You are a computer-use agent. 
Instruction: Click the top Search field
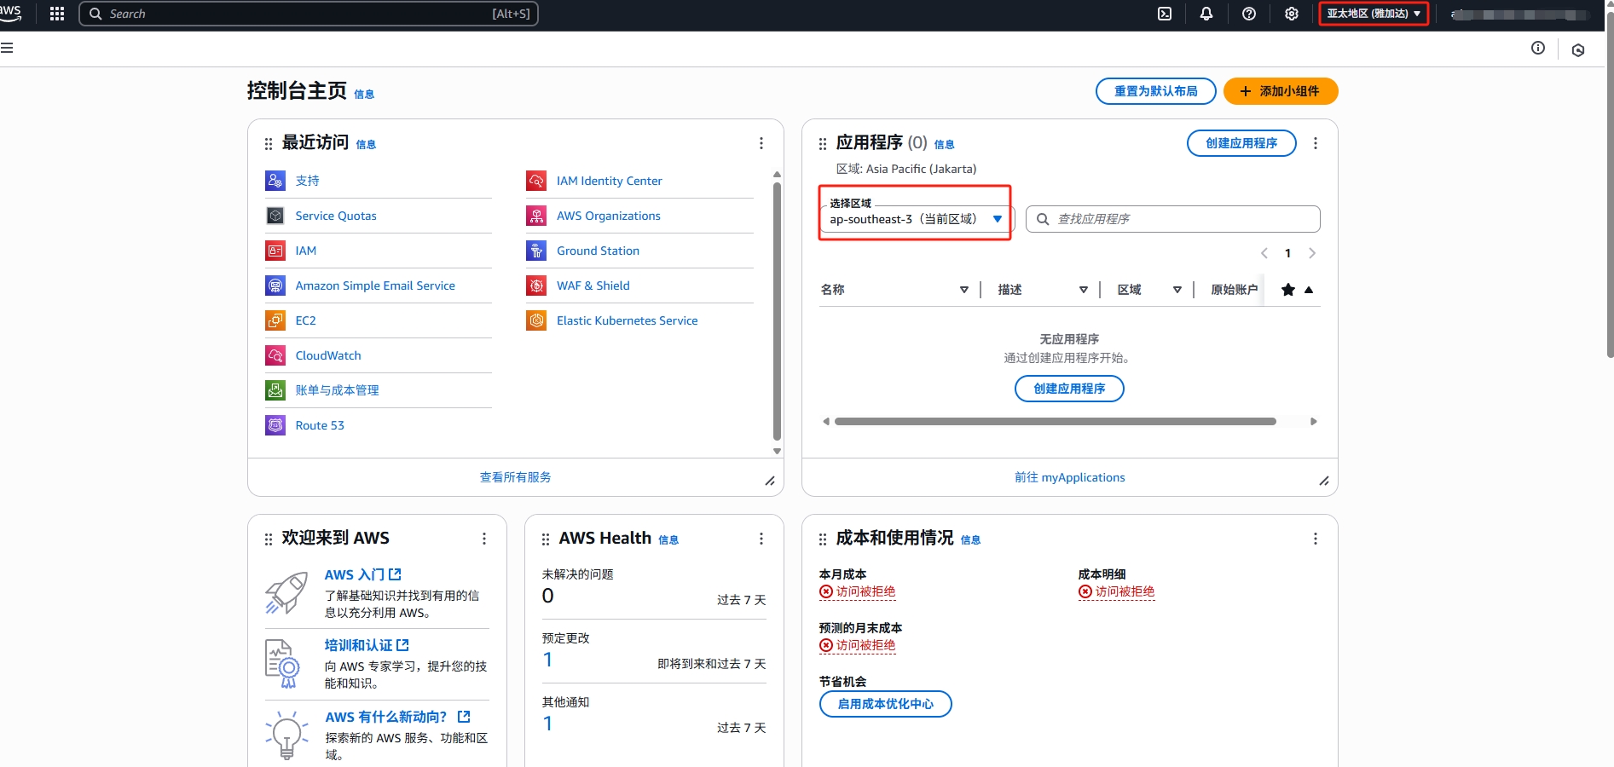point(309,14)
